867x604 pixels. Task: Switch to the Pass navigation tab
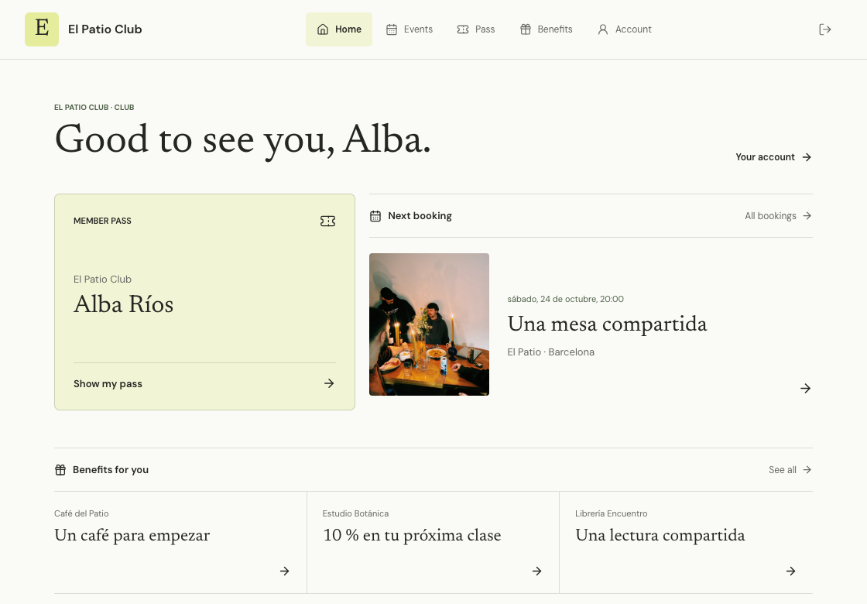point(476,29)
